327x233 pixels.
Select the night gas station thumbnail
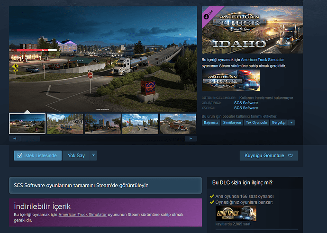27,124
